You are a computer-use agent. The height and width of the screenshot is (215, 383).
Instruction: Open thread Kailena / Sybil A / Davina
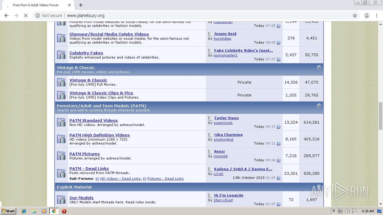pyautogui.click(x=243, y=169)
